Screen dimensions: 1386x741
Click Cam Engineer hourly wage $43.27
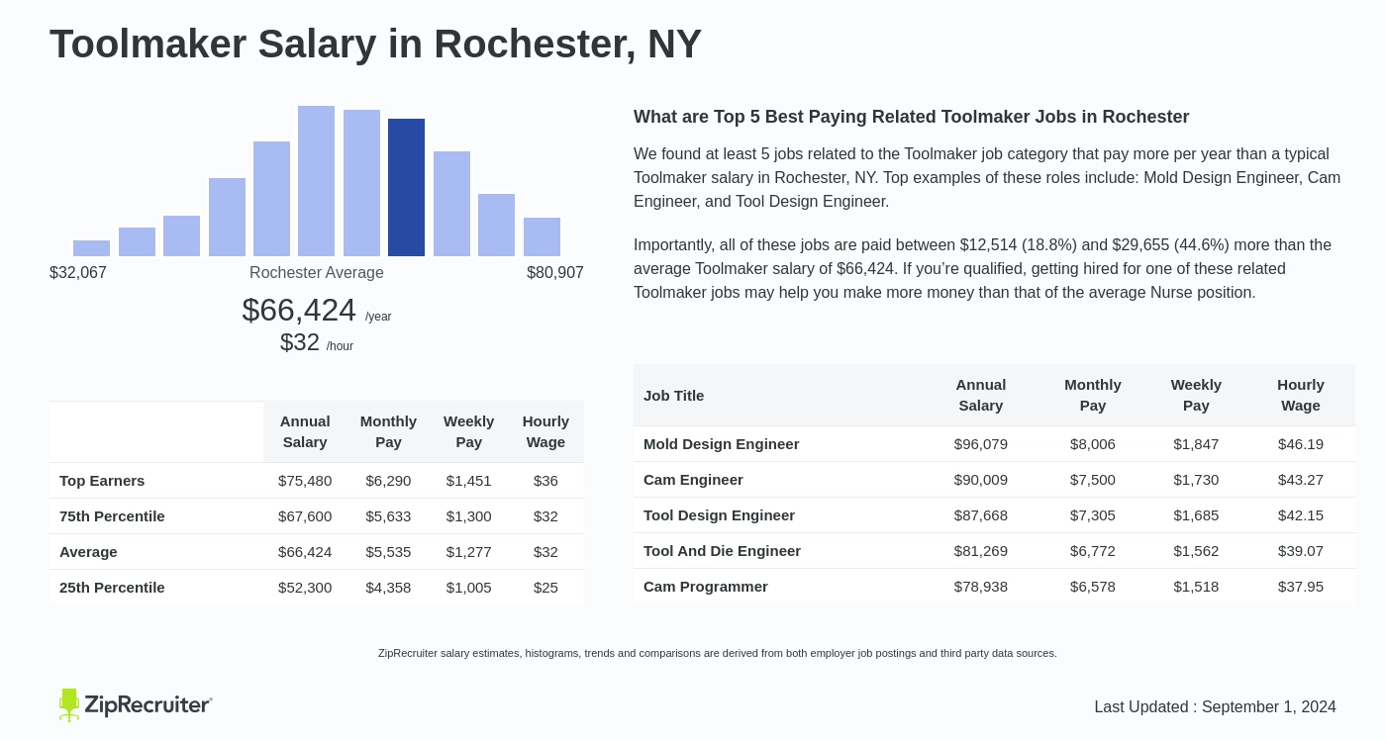[1301, 480]
